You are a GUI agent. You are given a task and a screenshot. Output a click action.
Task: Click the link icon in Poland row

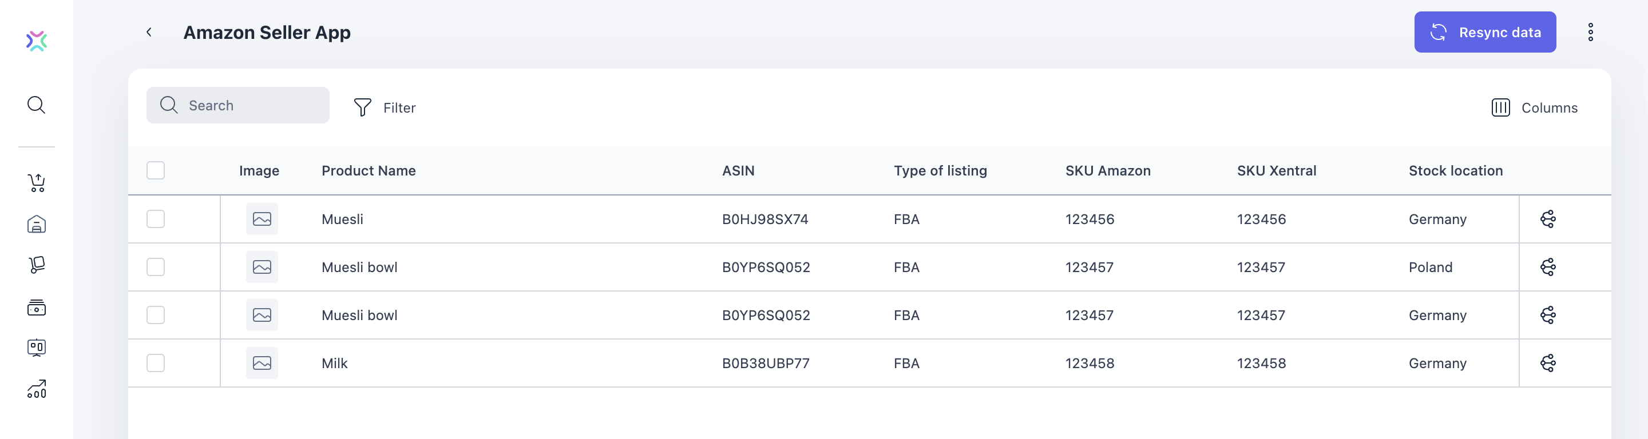tap(1547, 267)
